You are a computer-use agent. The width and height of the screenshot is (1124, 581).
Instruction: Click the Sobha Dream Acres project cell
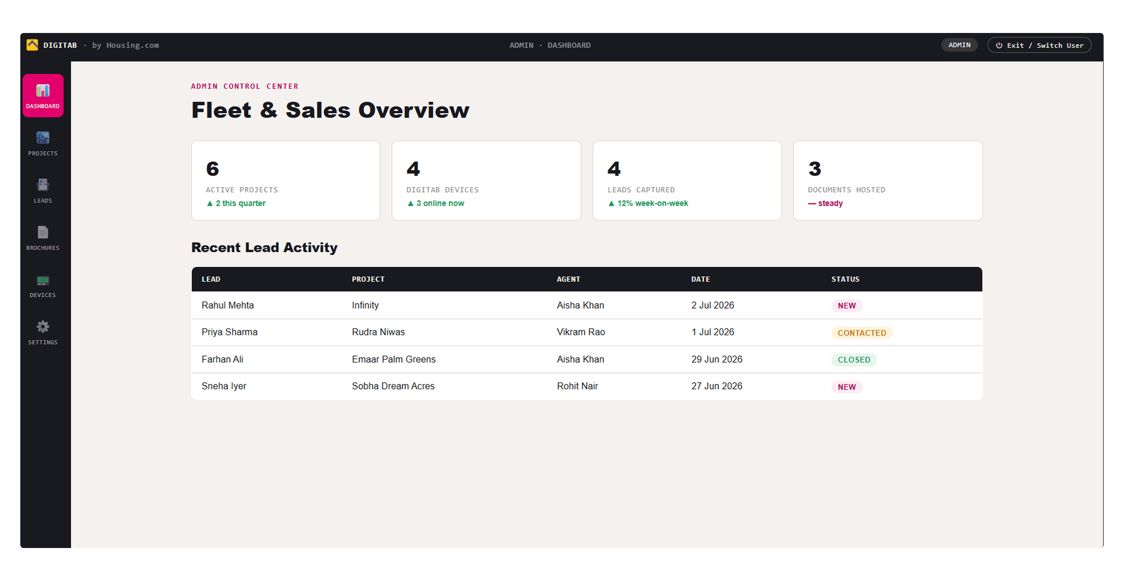393,386
